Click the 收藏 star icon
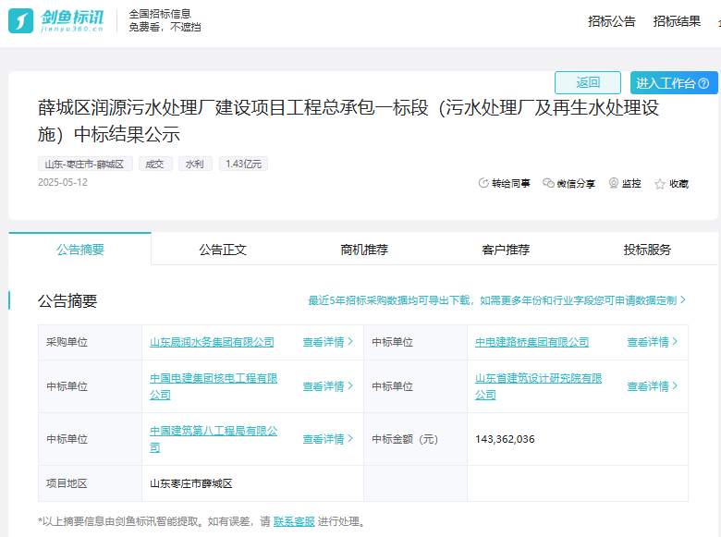 point(660,184)
